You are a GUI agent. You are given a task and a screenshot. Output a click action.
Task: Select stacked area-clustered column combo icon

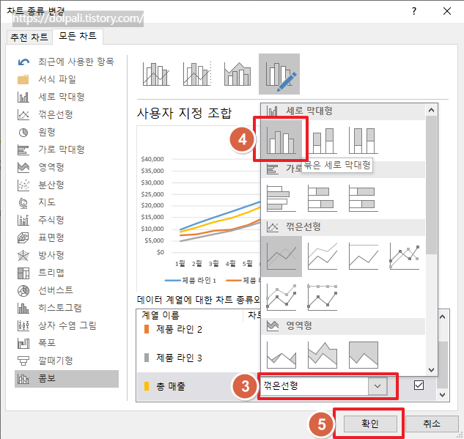pos(237,74)
